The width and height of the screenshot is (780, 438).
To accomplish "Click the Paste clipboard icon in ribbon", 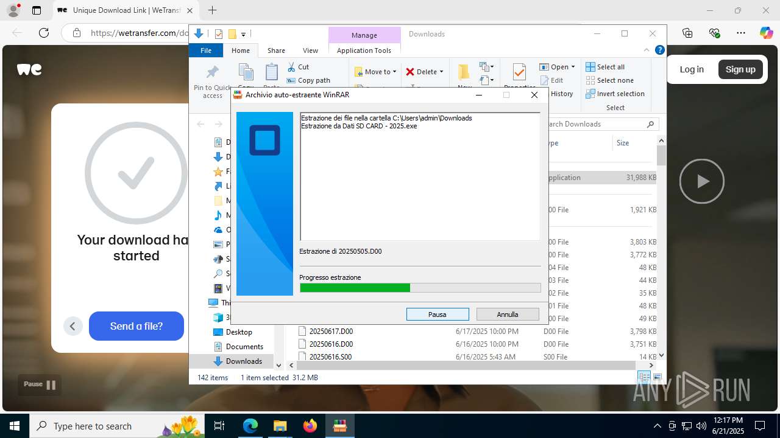I will [x=272, y=72].
